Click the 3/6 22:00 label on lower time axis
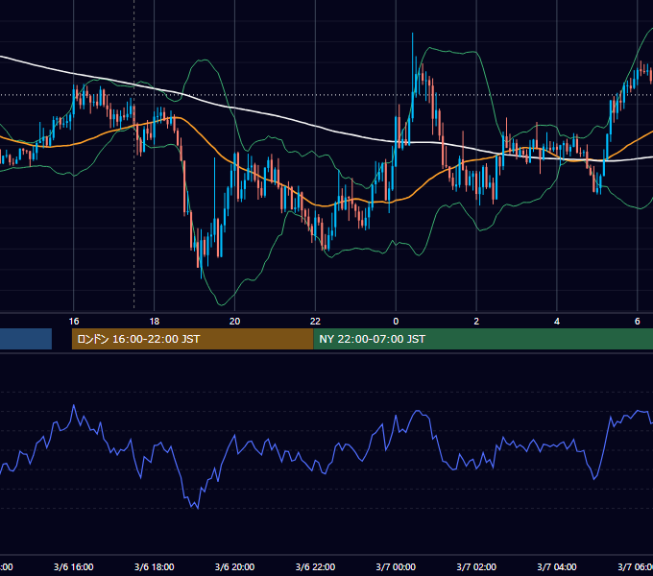Screen dimensions: 653x576 click(x=315, y=566)
